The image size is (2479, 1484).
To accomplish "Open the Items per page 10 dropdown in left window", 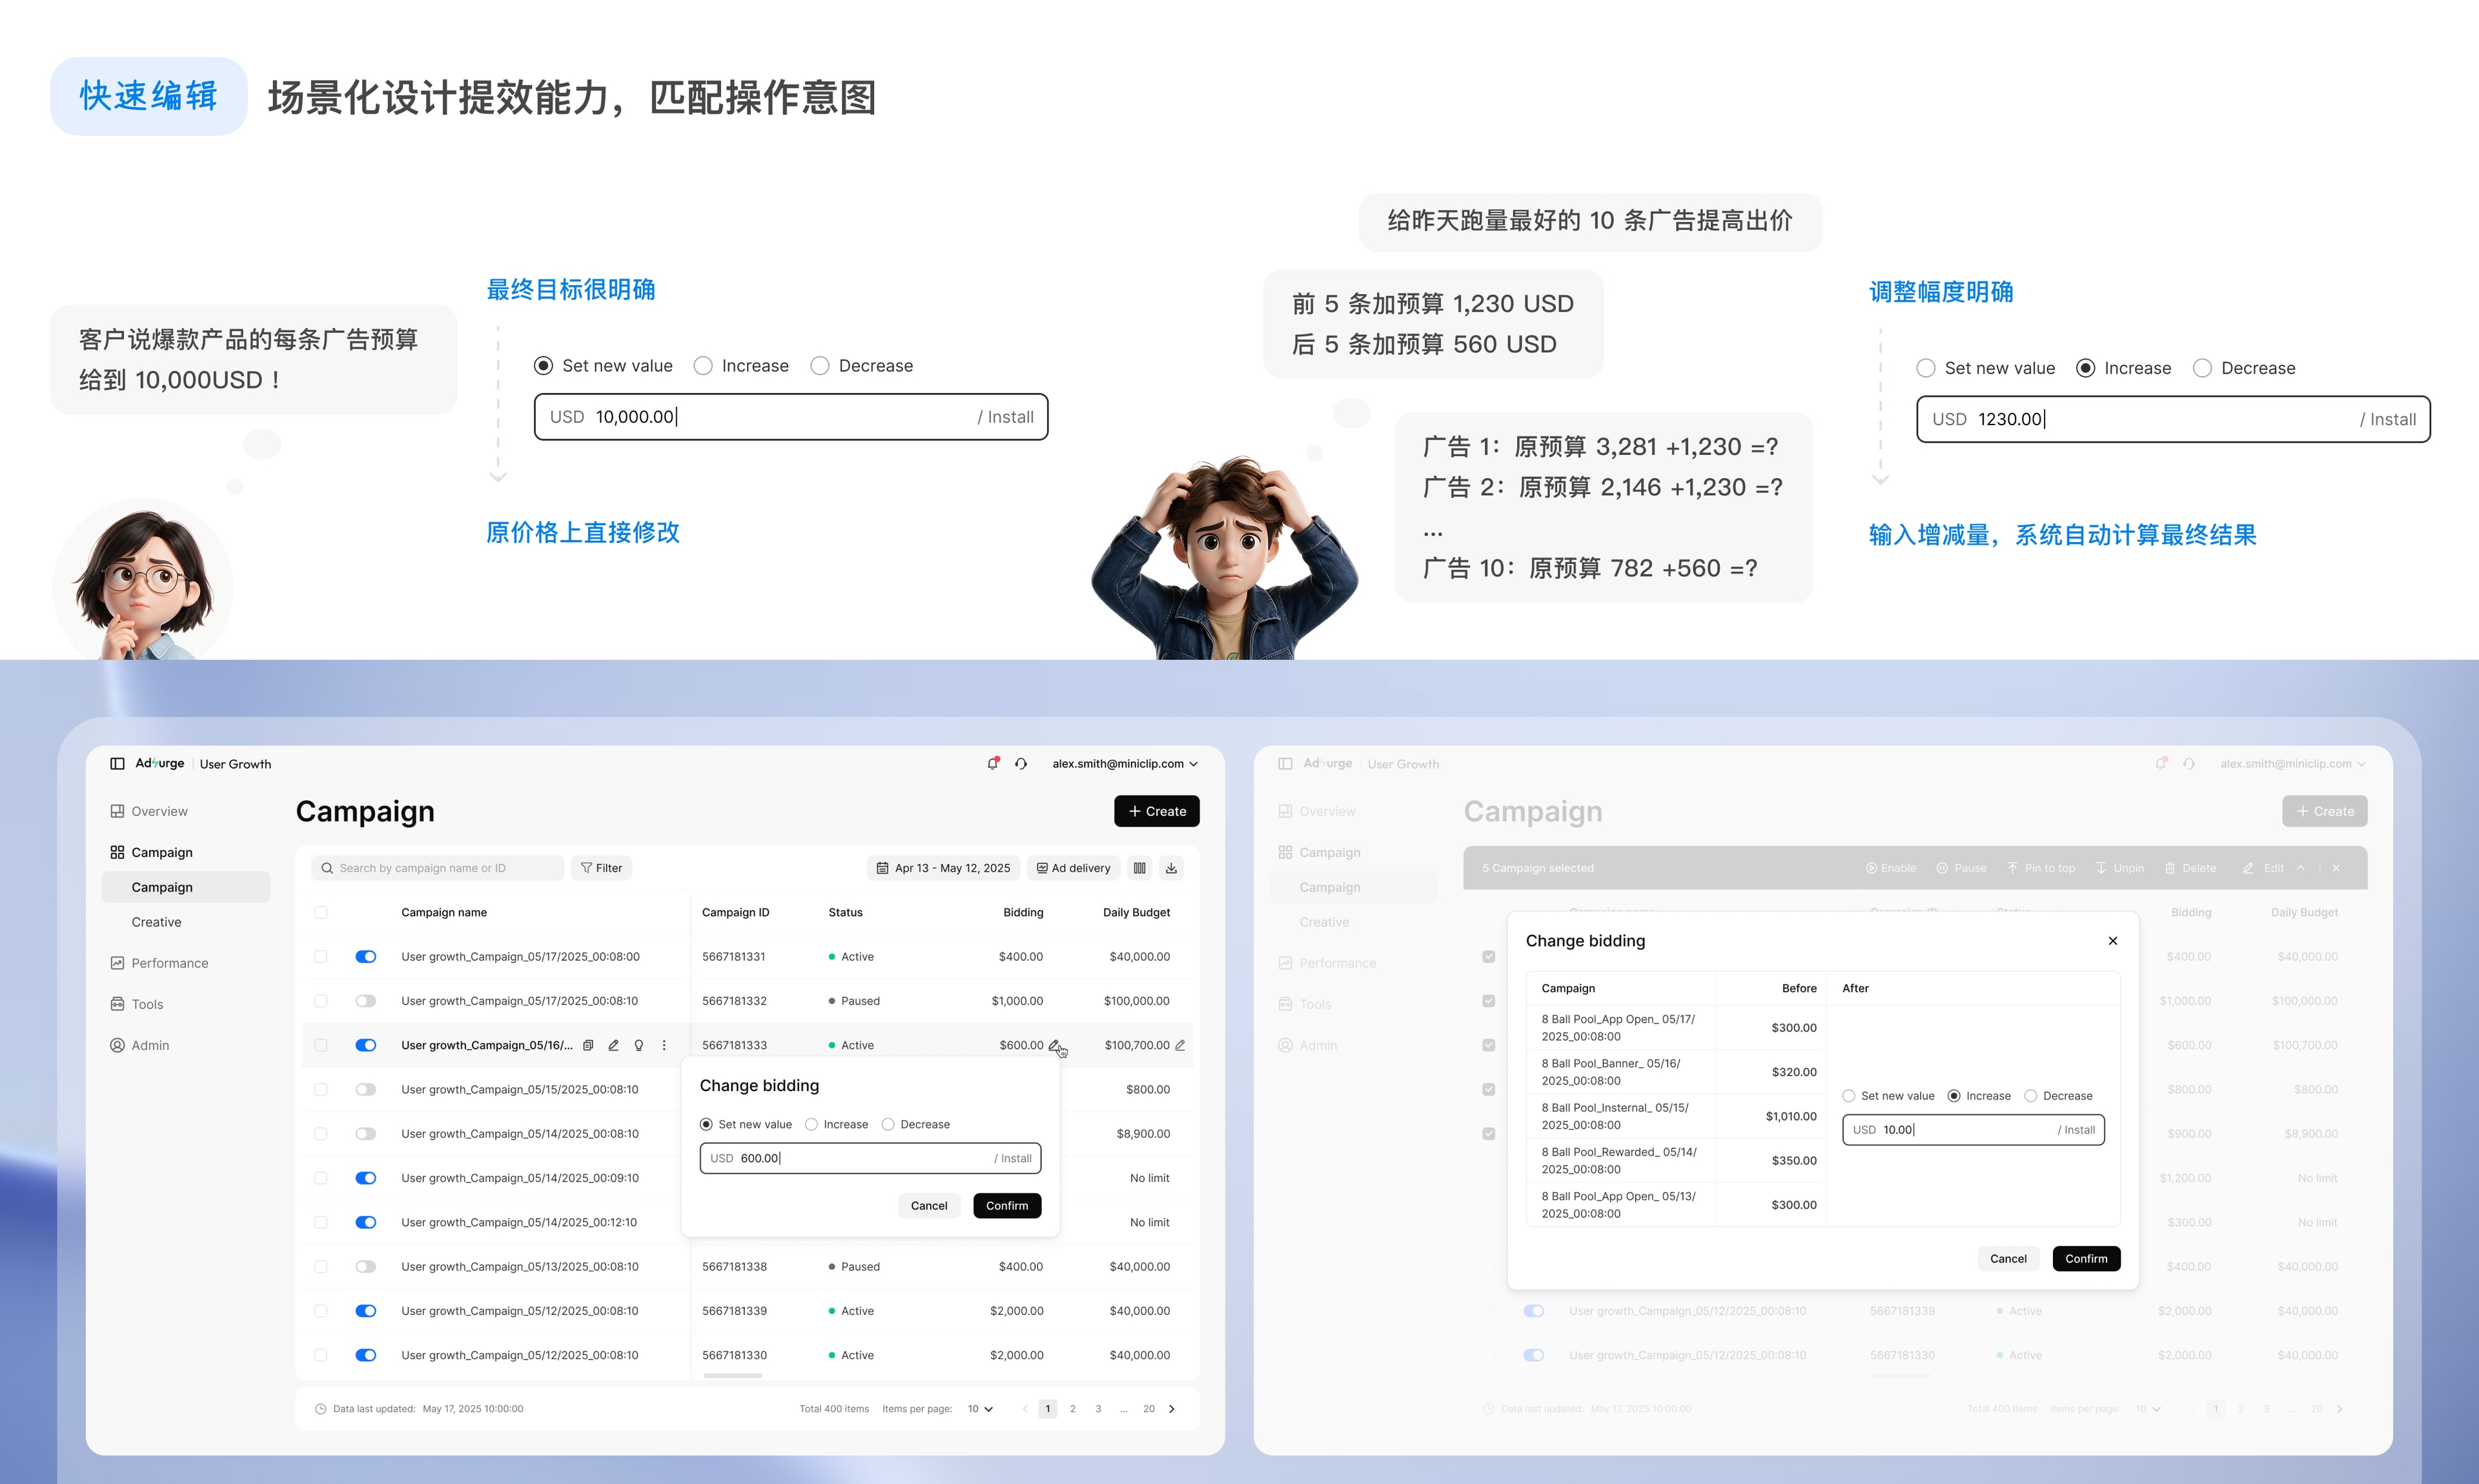I will (x=981, y=1409).
